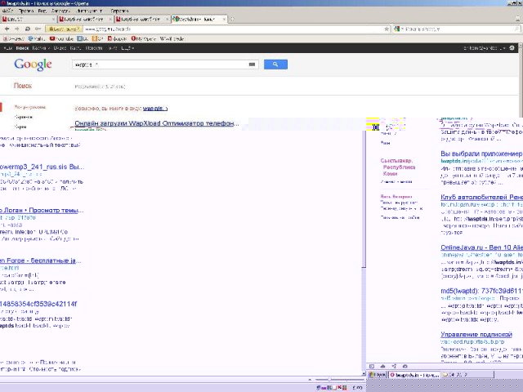
Task: Select the Opera window taskbar button
Action: coord(414,375)
